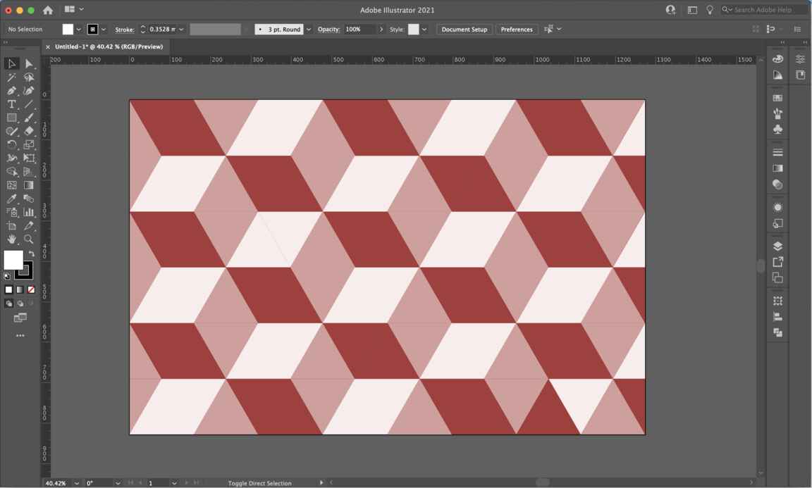Open the Swatches panel icon
This screenshot has height=488, width=812.
coord(777,98)
